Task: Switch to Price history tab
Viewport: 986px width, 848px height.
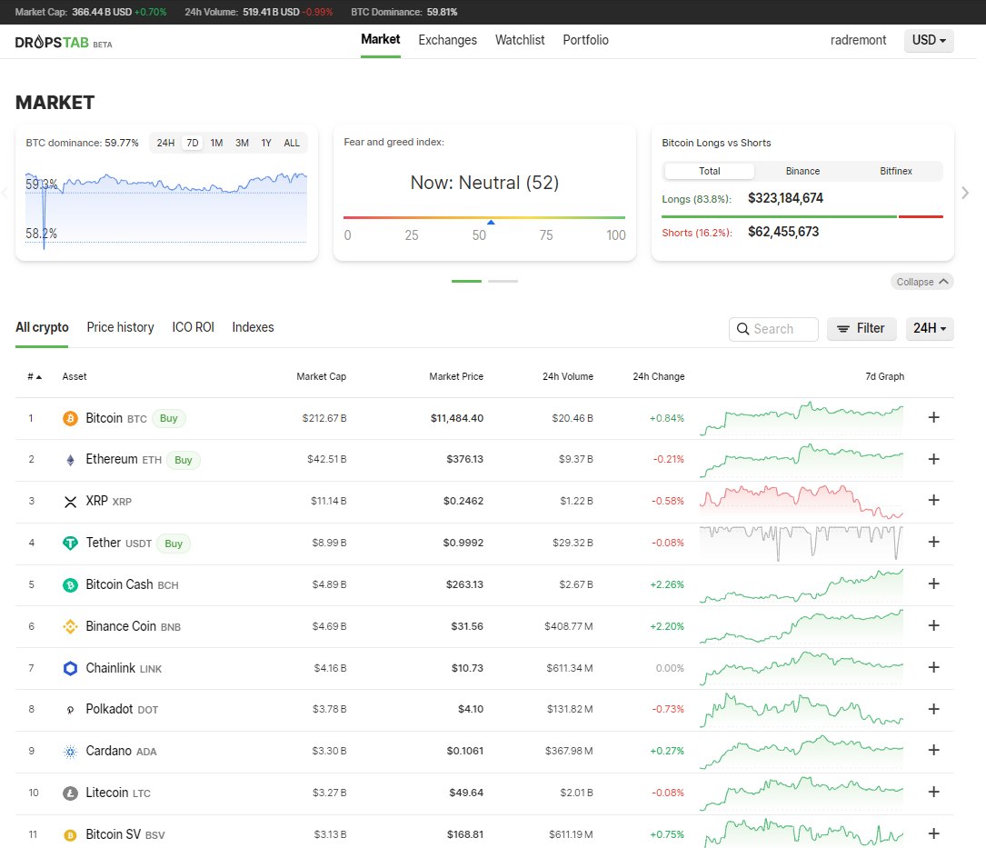Action: point(120,328)
